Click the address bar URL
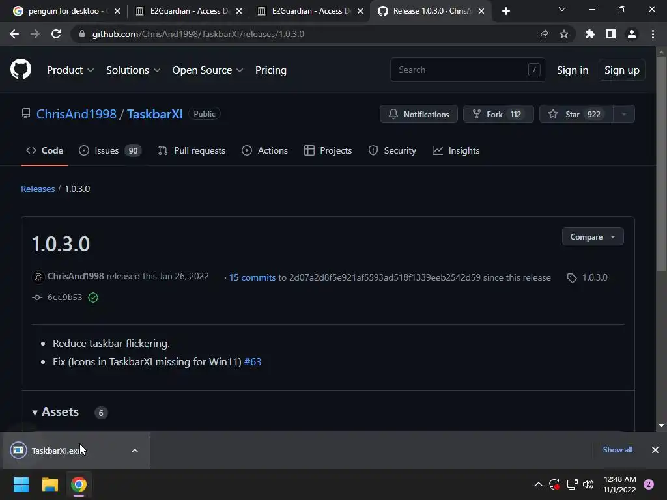667x500 pixels. (x=198, y=34)
